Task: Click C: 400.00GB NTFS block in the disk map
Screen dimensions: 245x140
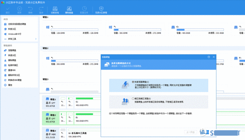Action: [88, 102]
